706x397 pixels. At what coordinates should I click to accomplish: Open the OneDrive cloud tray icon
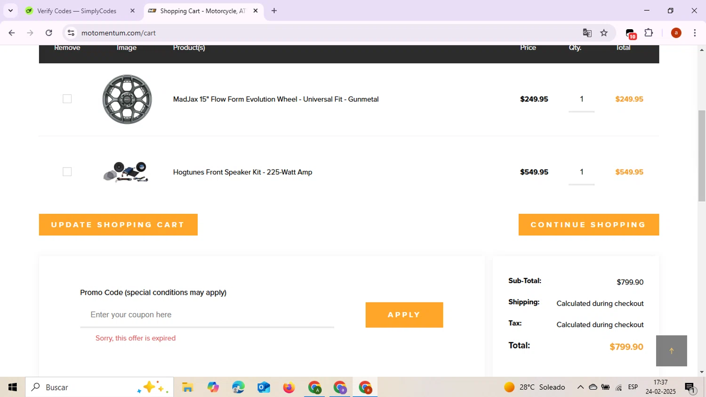pos(593,387)
